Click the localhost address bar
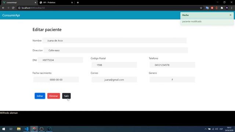 (108, 8)
